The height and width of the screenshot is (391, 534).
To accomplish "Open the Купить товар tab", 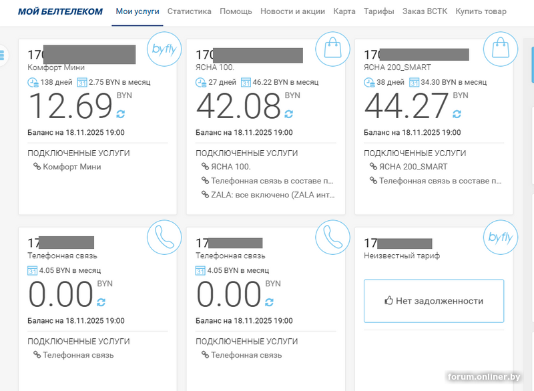I will point(481,11).
